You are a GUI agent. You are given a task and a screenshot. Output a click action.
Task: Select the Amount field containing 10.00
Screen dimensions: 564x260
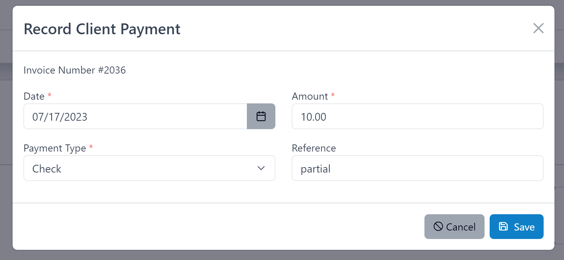417,116
